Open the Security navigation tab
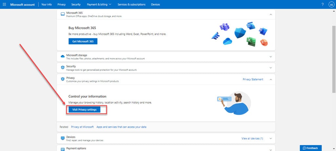The height and width of the screenshot is (151, 336). (76, 5)
